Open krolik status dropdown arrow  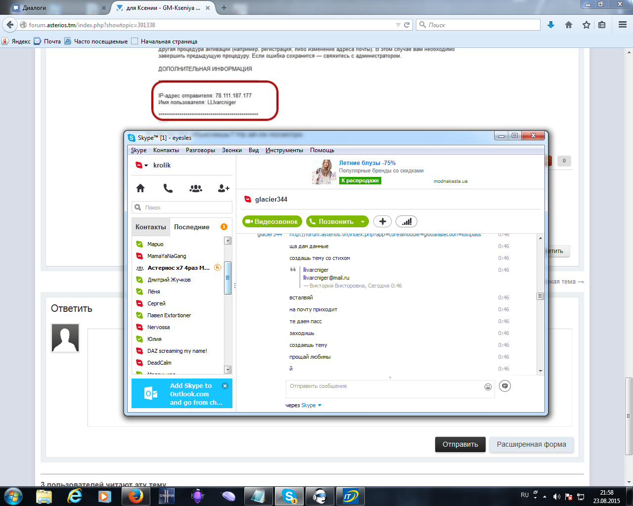click(x=146, y=166)
